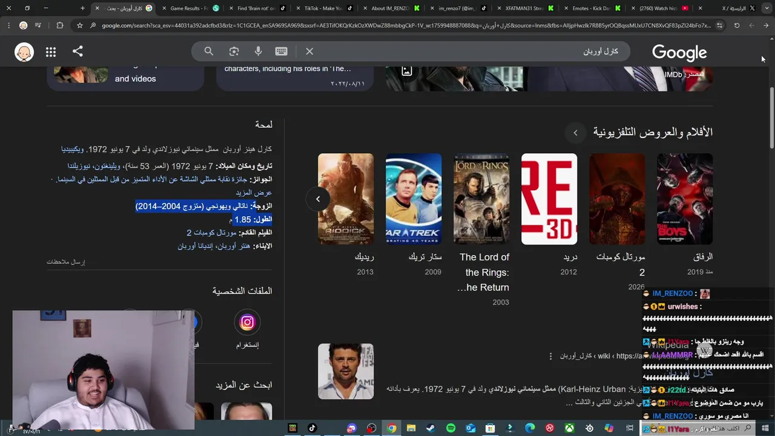
Task: Click the الرفاق show title
Action: click(703, 257)
